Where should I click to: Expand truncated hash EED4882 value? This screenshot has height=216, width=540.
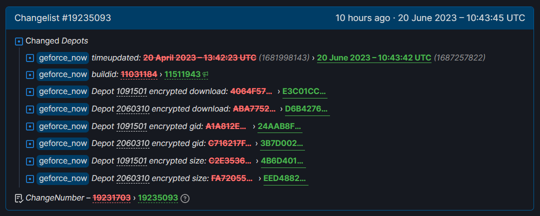coord(285,178)
